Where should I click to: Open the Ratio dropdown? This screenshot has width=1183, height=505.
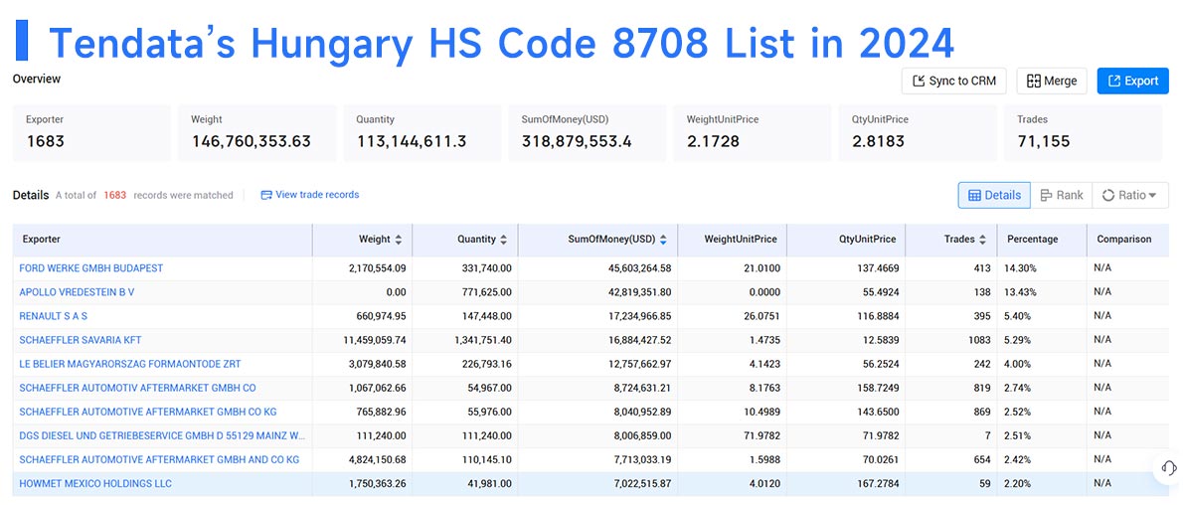pos(1129,195)
